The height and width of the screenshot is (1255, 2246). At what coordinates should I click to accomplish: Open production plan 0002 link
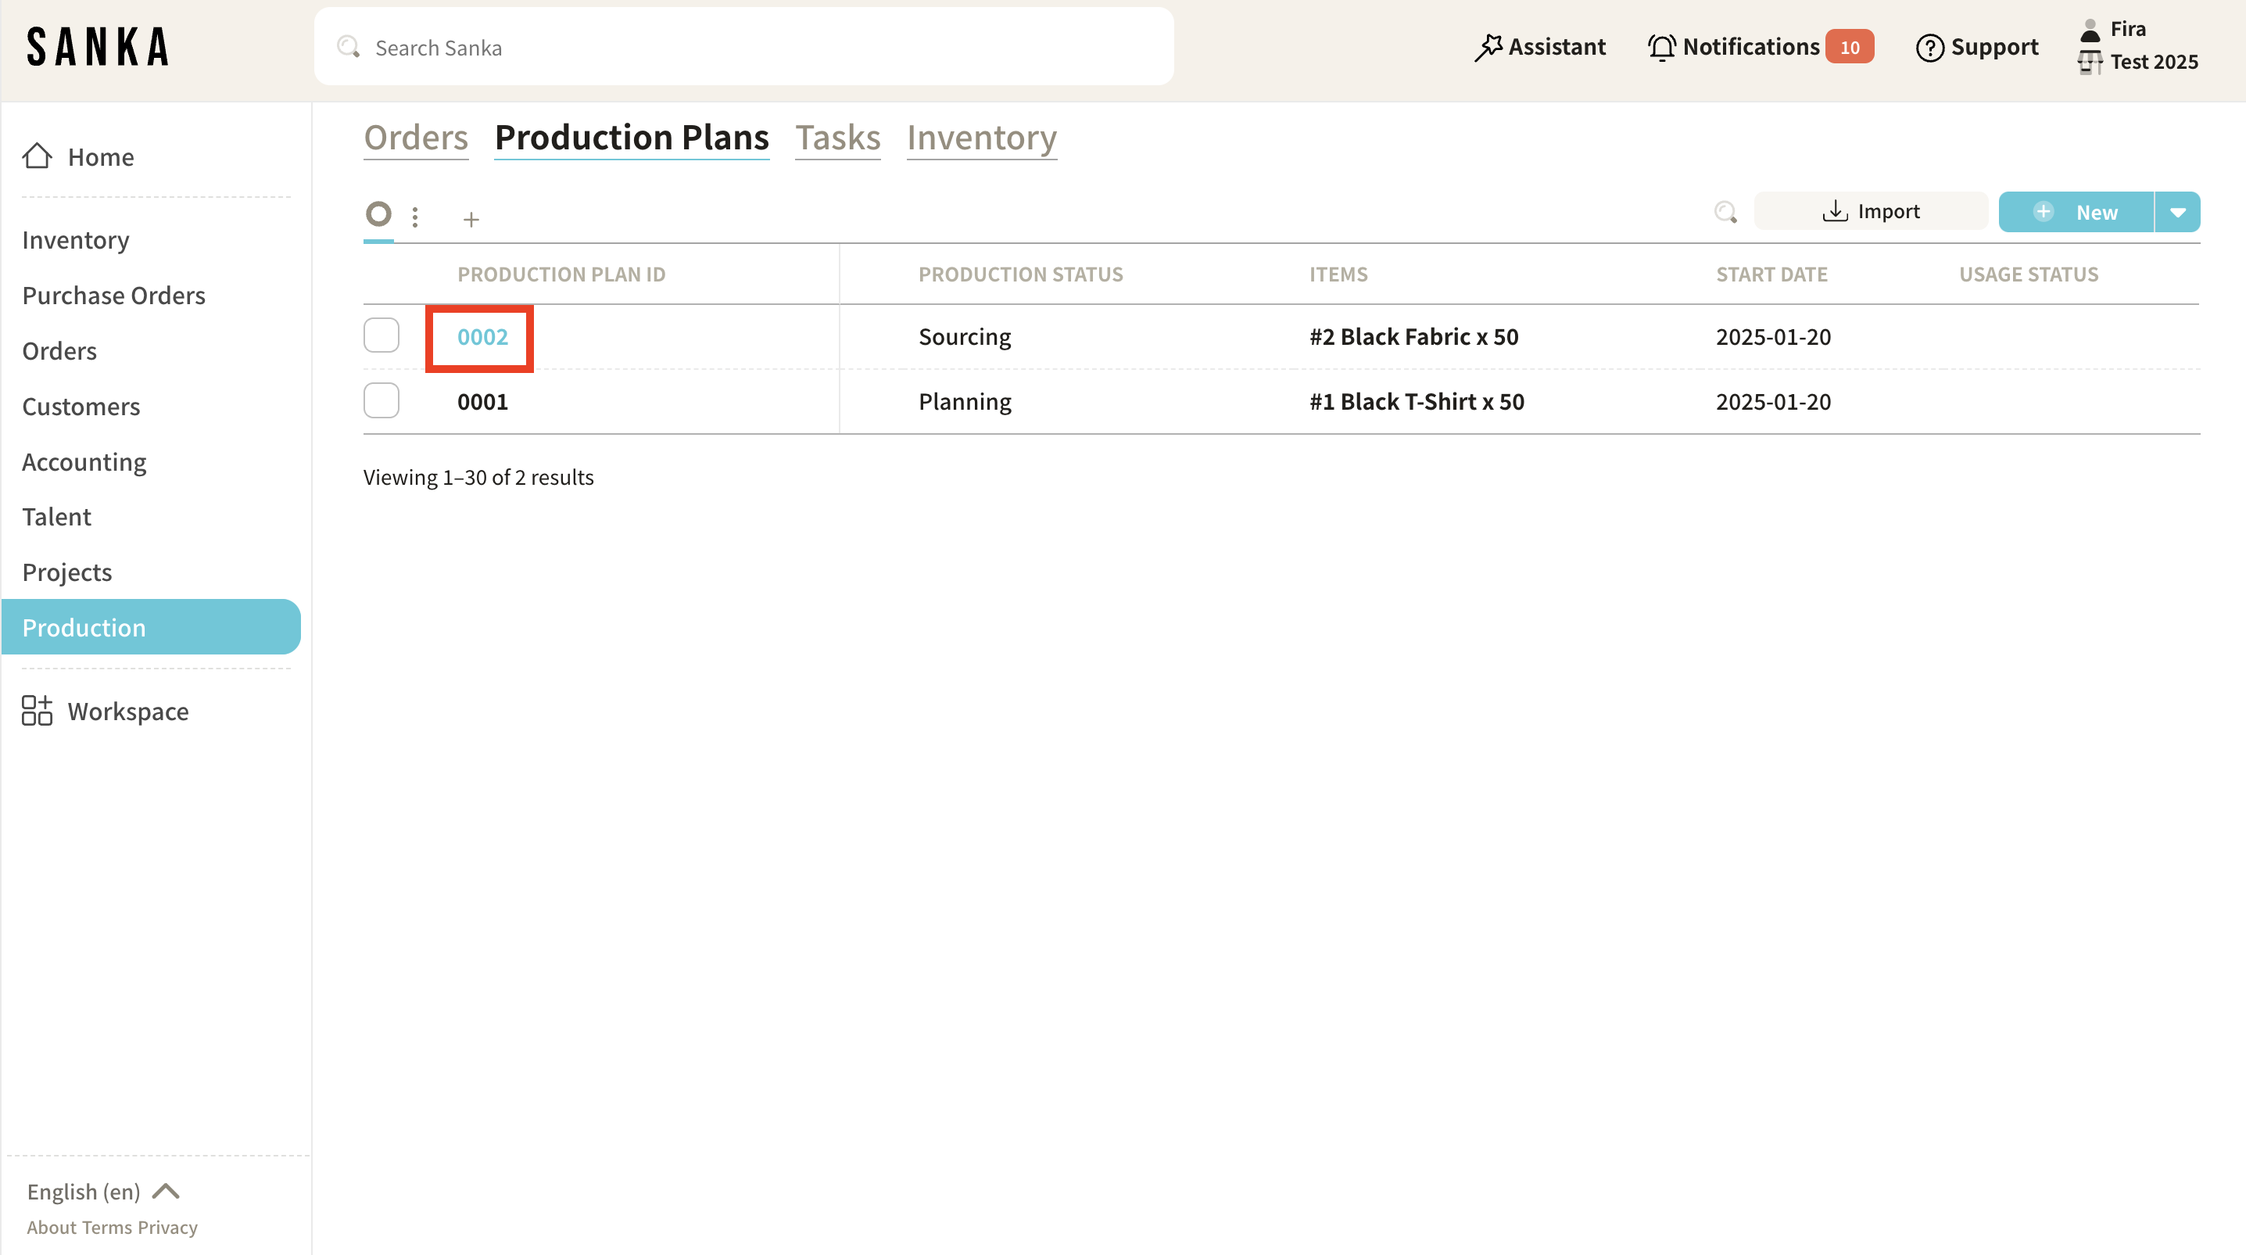click(482, 337)
